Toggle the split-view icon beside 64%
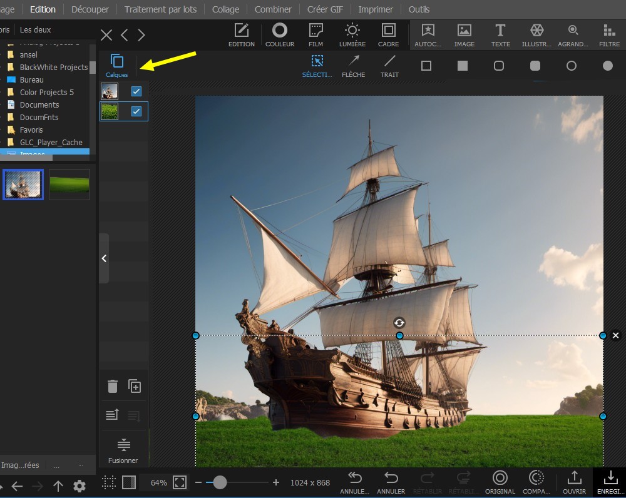626x498 pixels. click(x=128, y=482)
